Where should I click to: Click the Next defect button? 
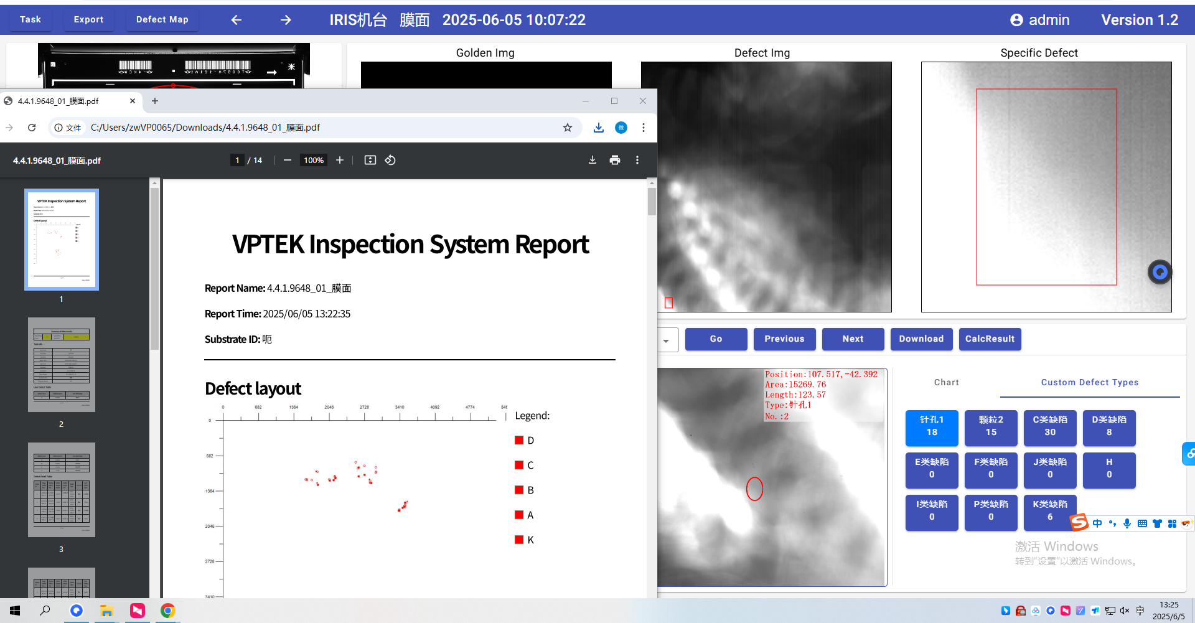[x=853, y=339]
